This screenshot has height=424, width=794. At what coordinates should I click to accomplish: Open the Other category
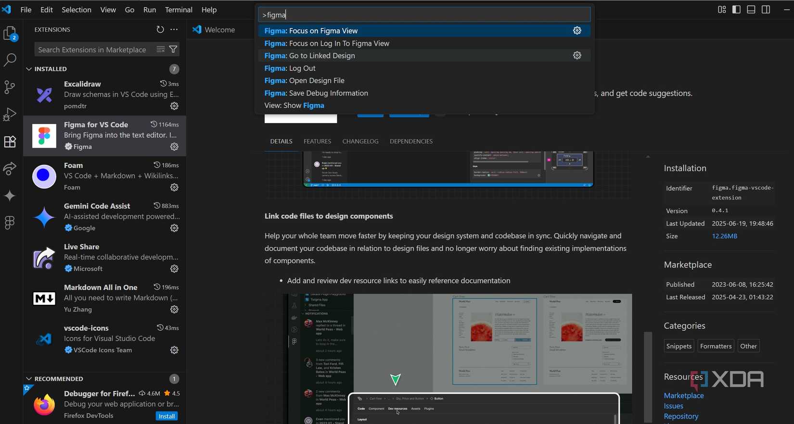(749, 346)
